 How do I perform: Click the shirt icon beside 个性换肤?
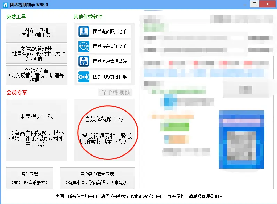click(x=103, y=92)
